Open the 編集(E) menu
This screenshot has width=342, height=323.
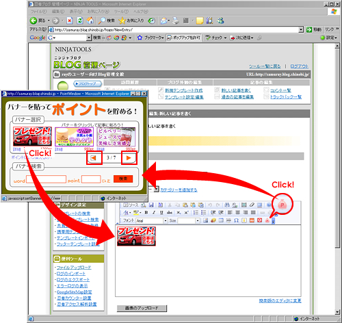[x=58, y=12]
